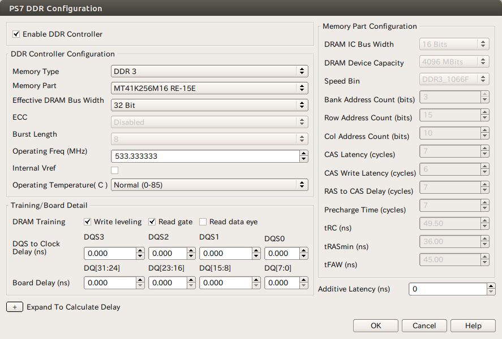Decrease DQ[31:24] board delay with down arrow
The image size is (502, 339).
click(x=140, y=286)
